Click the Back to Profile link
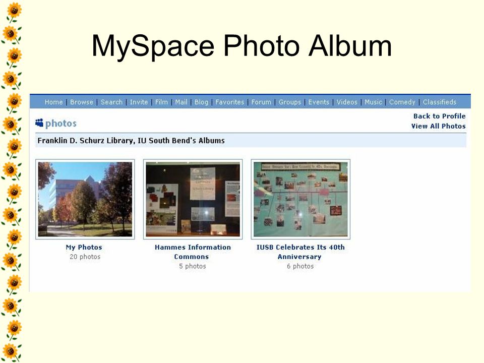The image size is (484, 363). (439, 116)
